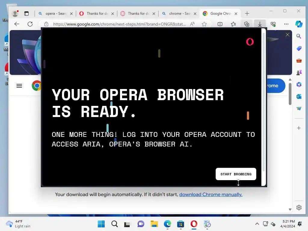This screenshot has width=308, height=231.
Task: Open sidebar Search tool
Action: (299, 36)
